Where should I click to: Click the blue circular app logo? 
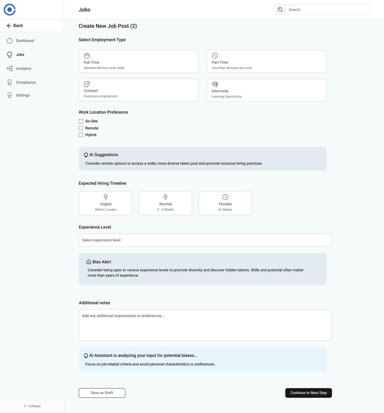(x=9, y=10)
